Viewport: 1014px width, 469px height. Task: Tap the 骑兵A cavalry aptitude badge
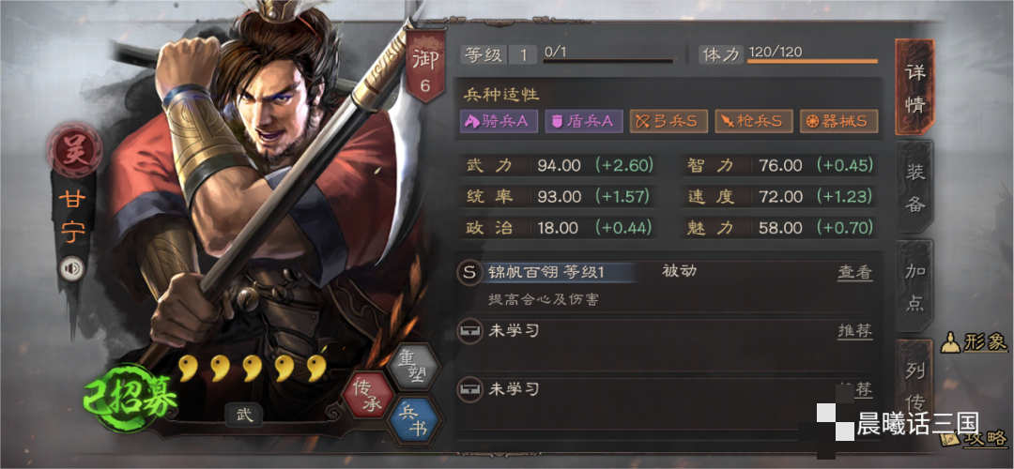point(499,121)
